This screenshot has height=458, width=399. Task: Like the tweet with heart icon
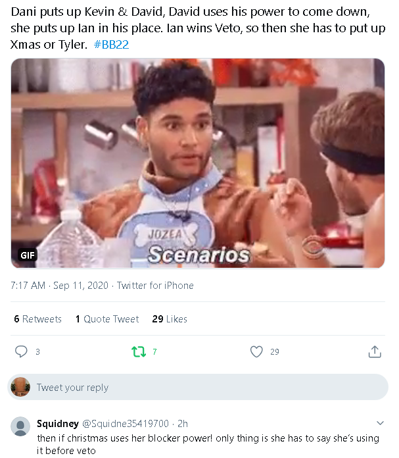[256, 352]
